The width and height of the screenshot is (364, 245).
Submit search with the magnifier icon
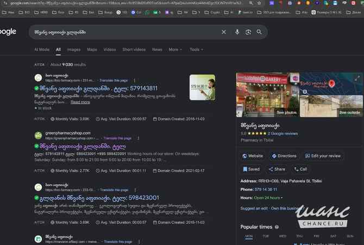(259, 32)
